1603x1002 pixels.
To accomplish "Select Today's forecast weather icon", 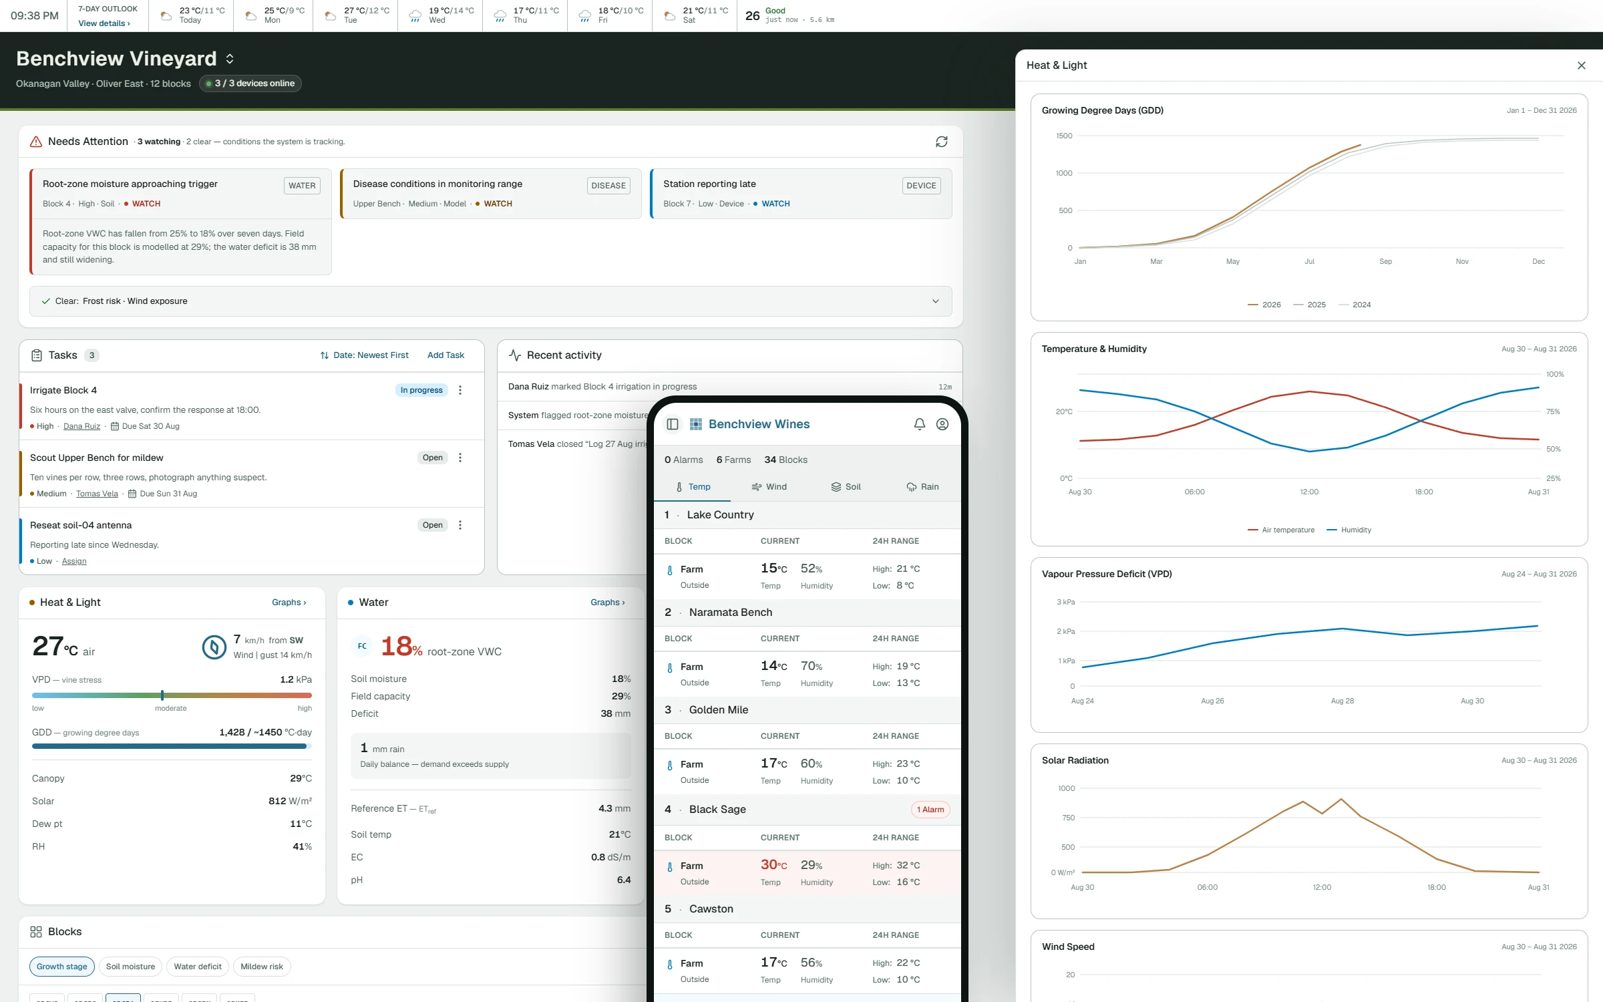I will click(166, 15).
